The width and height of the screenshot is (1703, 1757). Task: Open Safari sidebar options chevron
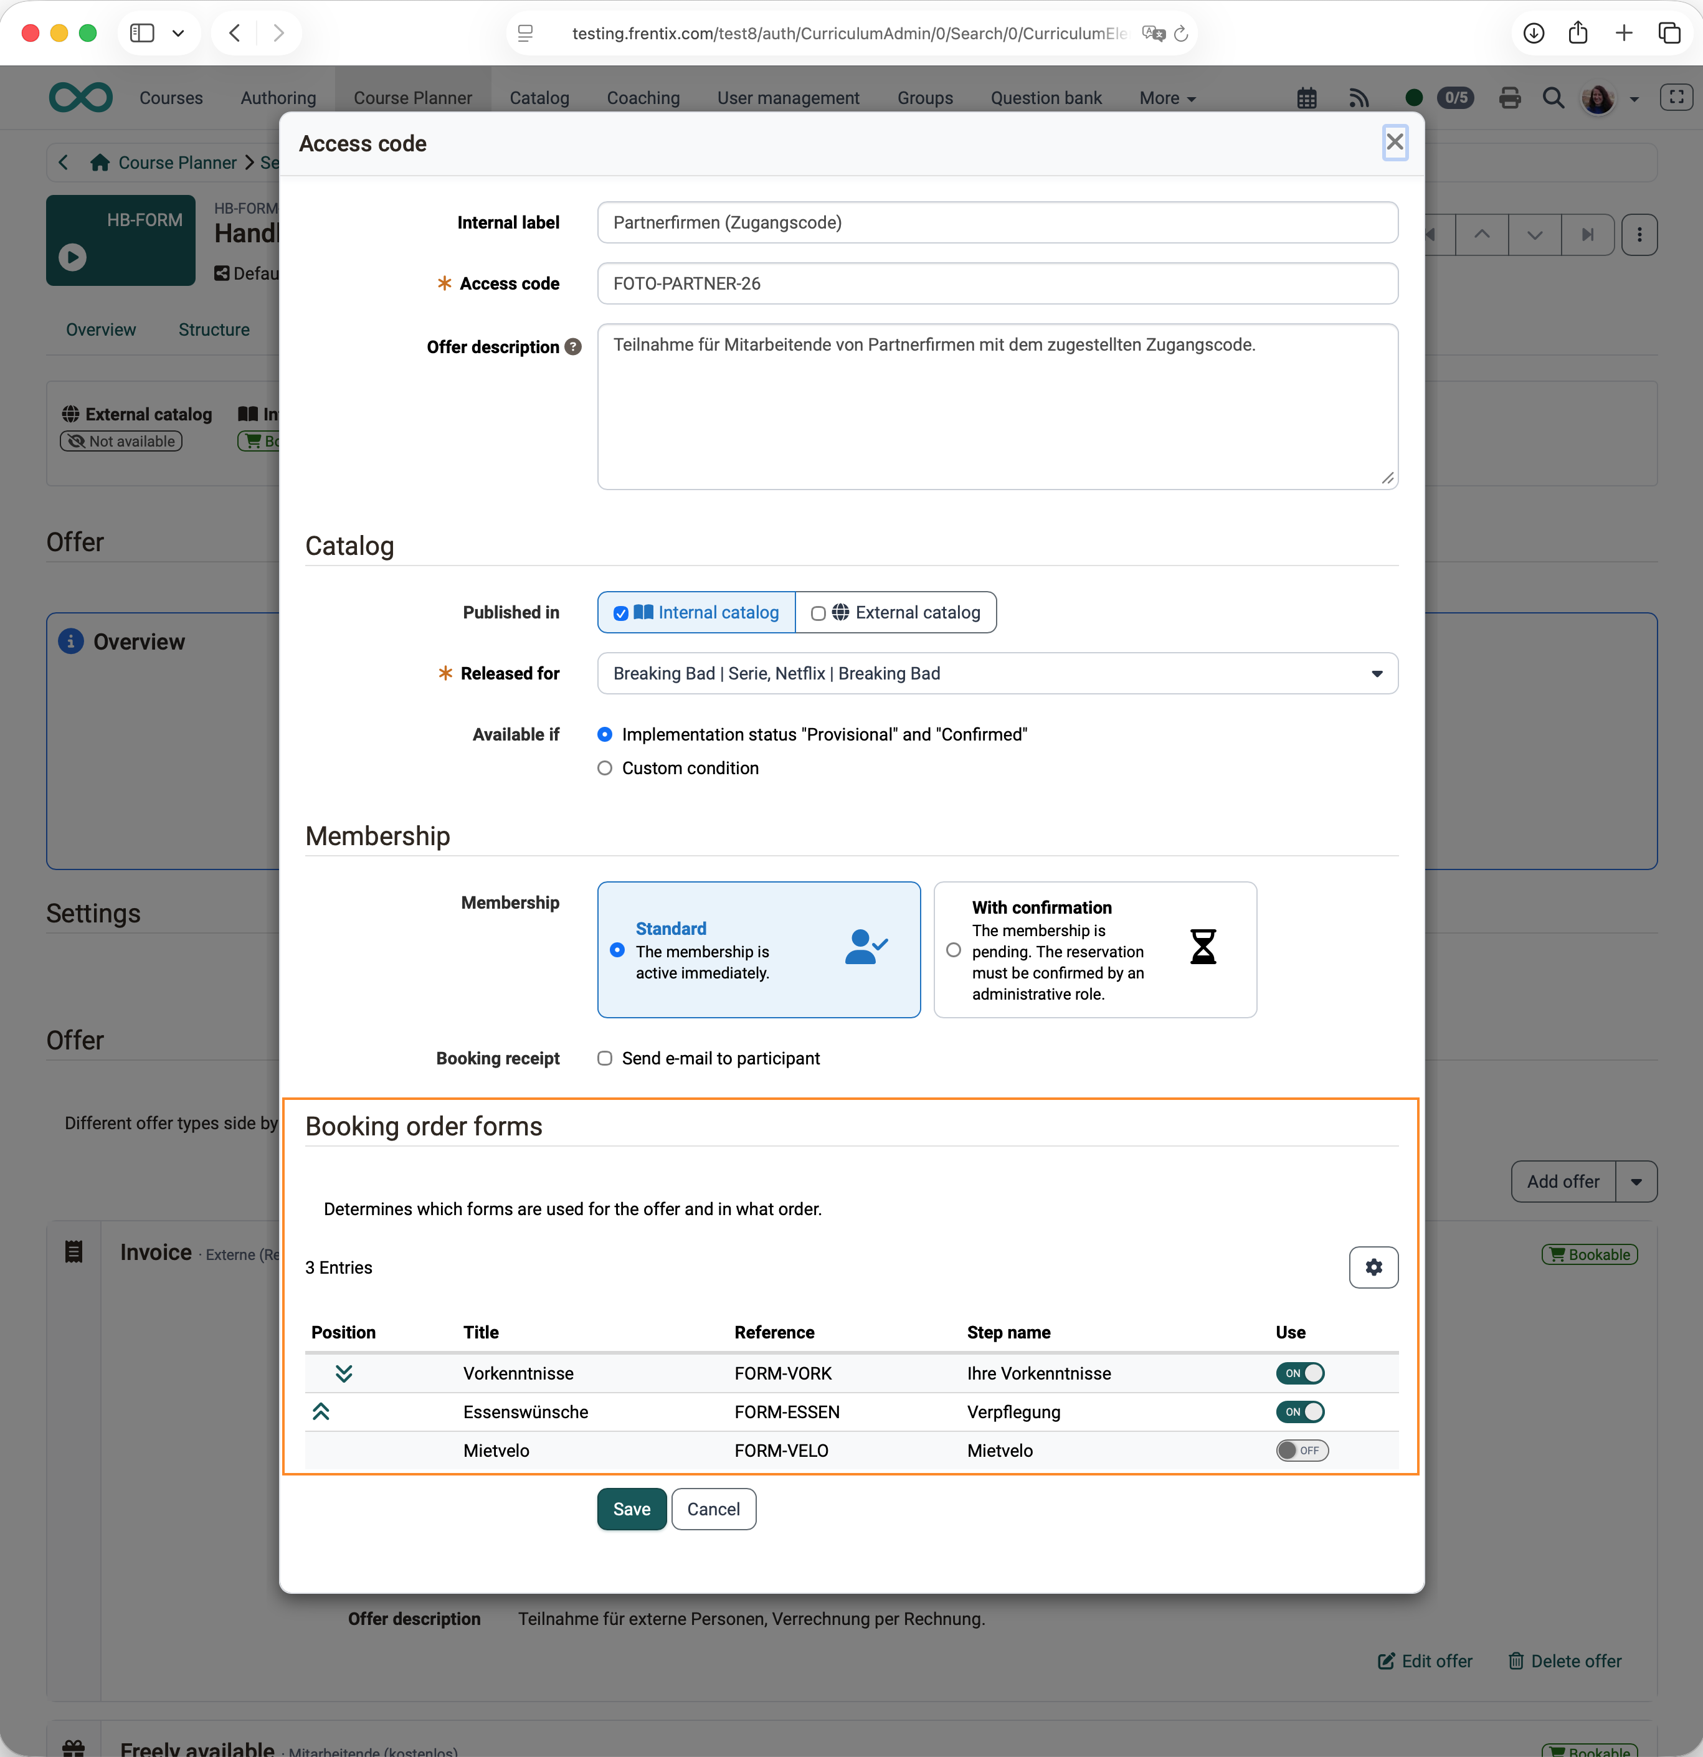[178, 33]
